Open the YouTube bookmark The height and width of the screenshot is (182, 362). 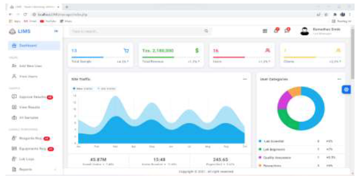coord(48,21)
